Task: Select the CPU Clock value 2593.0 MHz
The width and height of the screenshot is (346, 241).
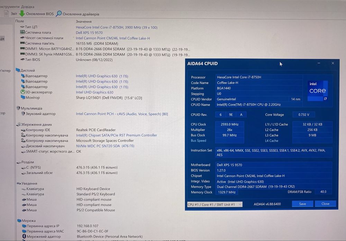Action: (x=230, y=124)
